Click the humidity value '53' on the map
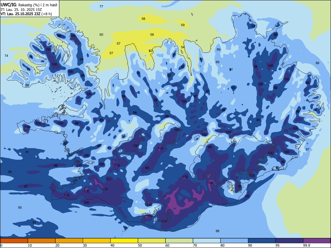The image size is (331, 248). click(151, 51)
